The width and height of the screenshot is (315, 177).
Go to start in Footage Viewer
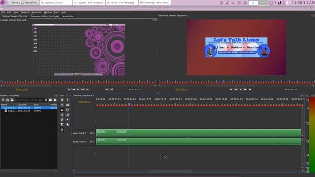[69, 89]
